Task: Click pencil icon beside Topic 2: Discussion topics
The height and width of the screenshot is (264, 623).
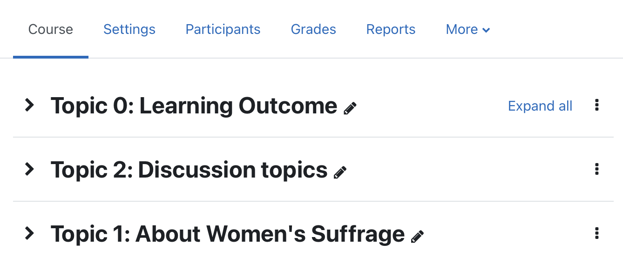Action: 340,172
